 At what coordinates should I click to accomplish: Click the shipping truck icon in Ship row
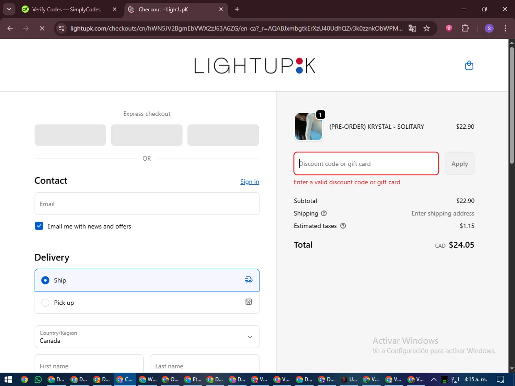(x=249, y=280)
